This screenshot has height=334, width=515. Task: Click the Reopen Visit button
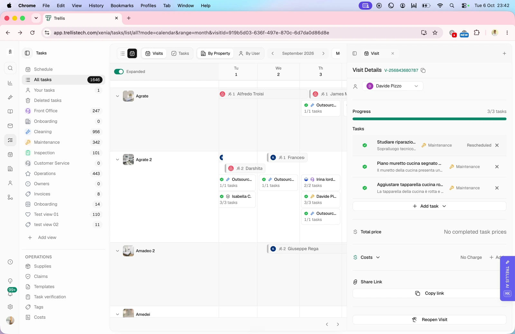tap(429, 320)
